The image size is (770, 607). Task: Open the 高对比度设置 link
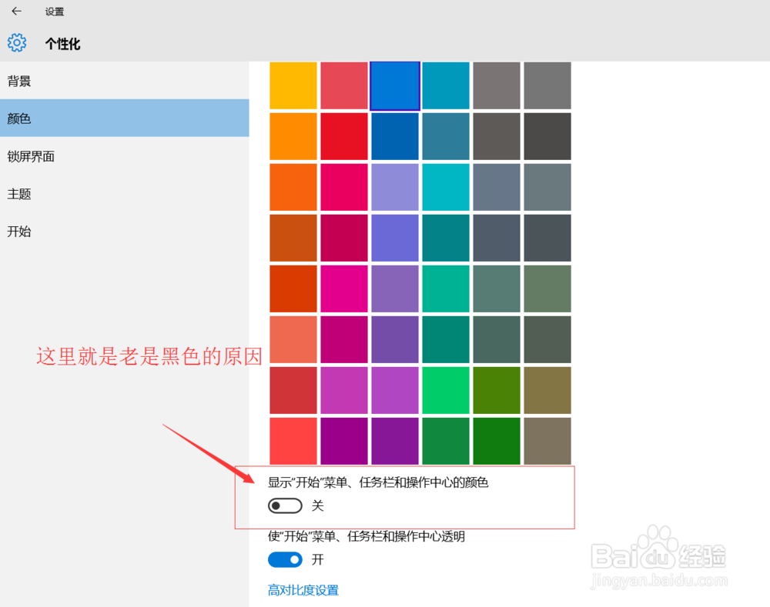pyautogui.click(x=303, y=589)
